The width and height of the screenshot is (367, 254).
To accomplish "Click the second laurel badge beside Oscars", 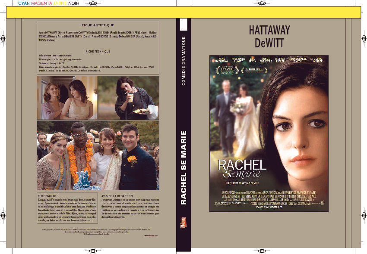I will (x=254, y=70).
